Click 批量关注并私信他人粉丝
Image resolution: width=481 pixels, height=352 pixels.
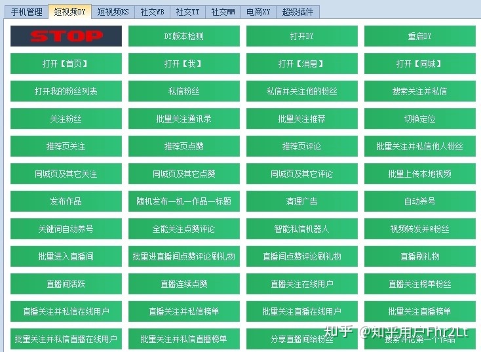pyautogui.click(x=420, y=146)
